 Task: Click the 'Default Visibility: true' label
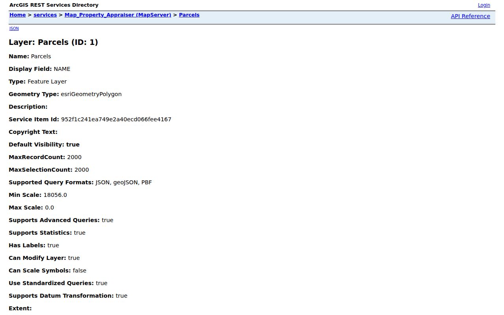pos(44,145)
